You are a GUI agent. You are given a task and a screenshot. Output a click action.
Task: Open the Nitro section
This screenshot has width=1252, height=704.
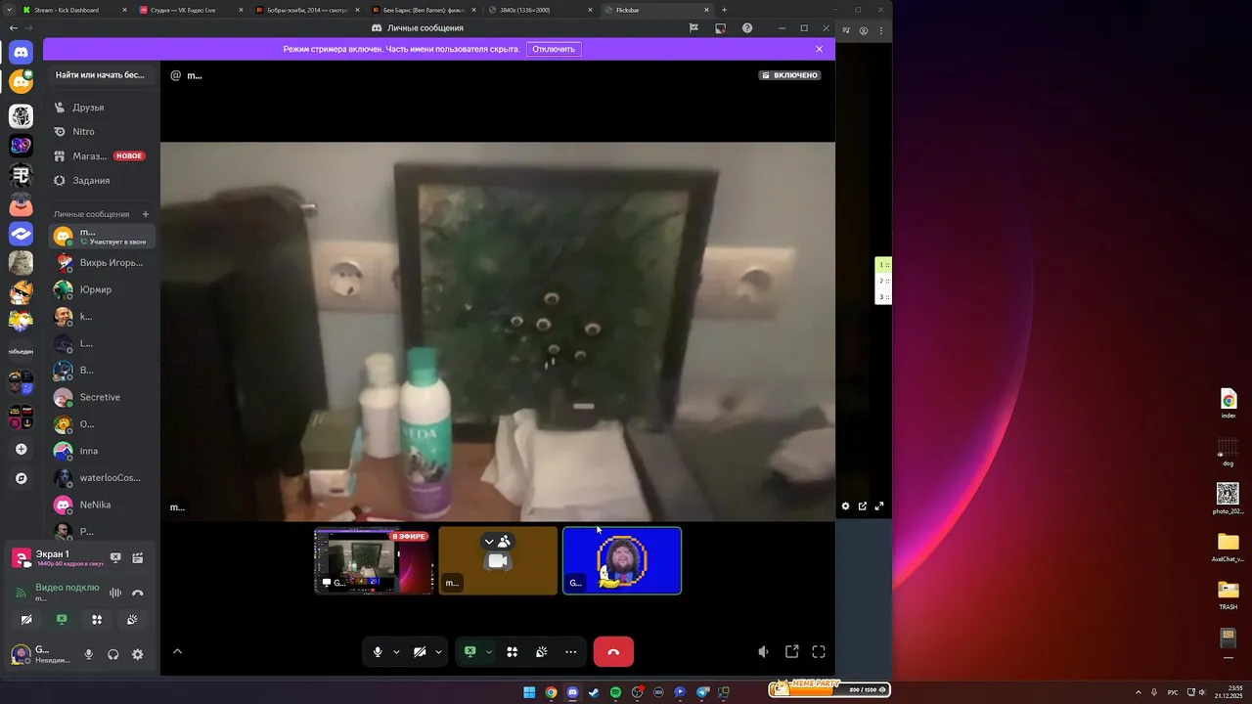point(101,131)
